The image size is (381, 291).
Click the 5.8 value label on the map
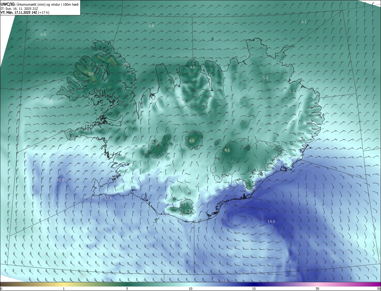(x=266, y=78)
